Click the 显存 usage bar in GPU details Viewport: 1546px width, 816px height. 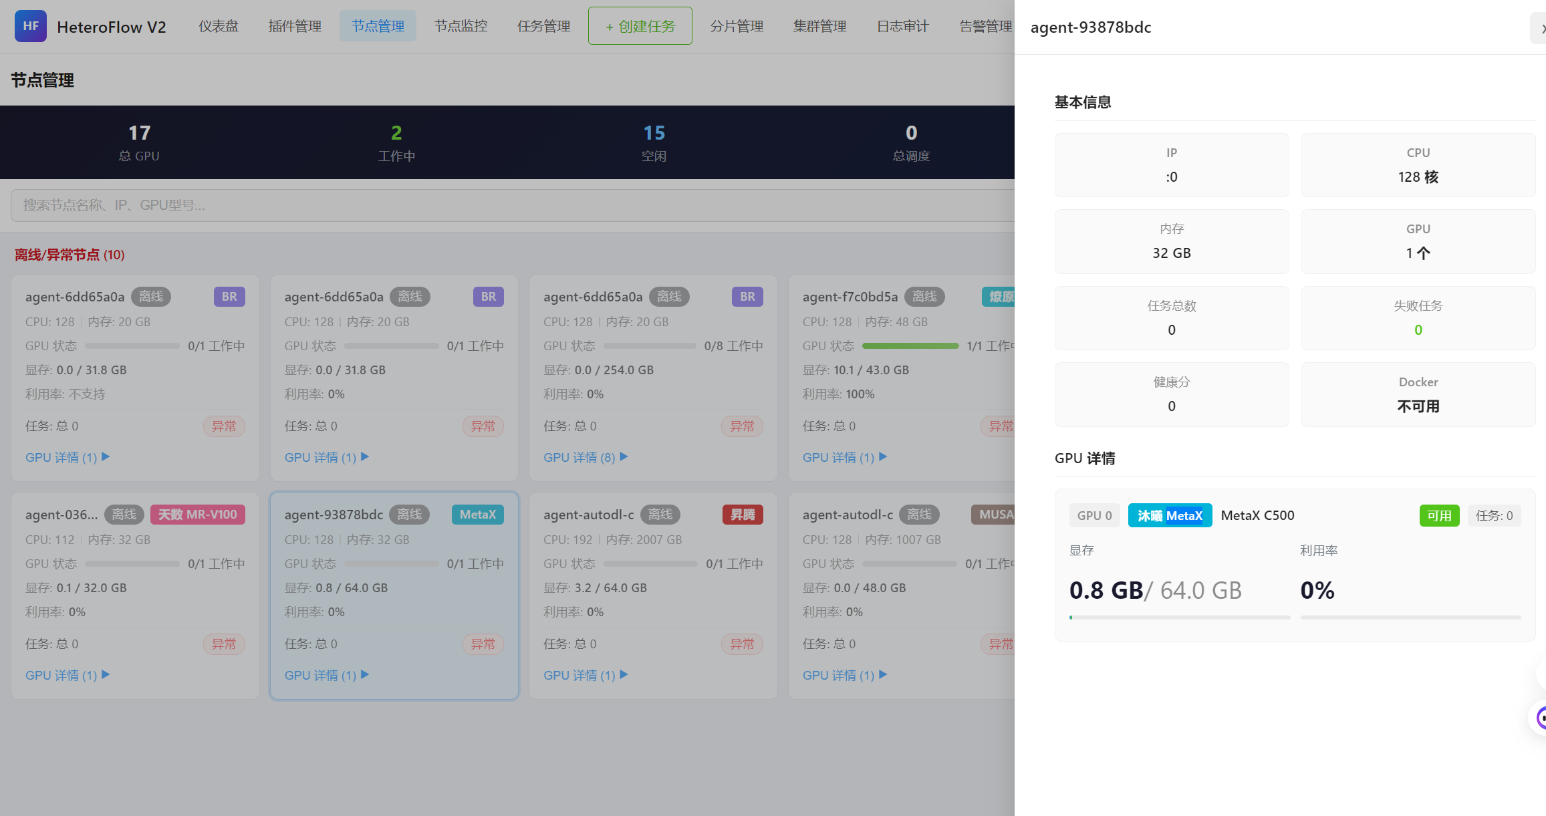pos(1179,618)
